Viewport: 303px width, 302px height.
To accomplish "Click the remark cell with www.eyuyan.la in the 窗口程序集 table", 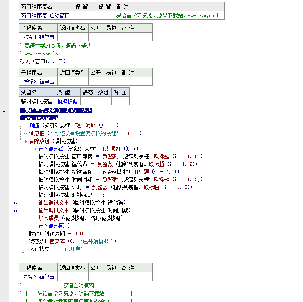I will pyautogui.click(x=169, y=15).
